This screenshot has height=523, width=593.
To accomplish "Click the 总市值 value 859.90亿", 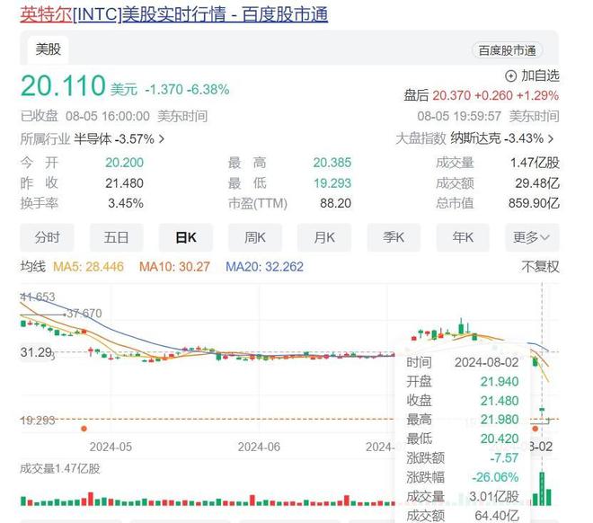I will (x=534, y=203).
